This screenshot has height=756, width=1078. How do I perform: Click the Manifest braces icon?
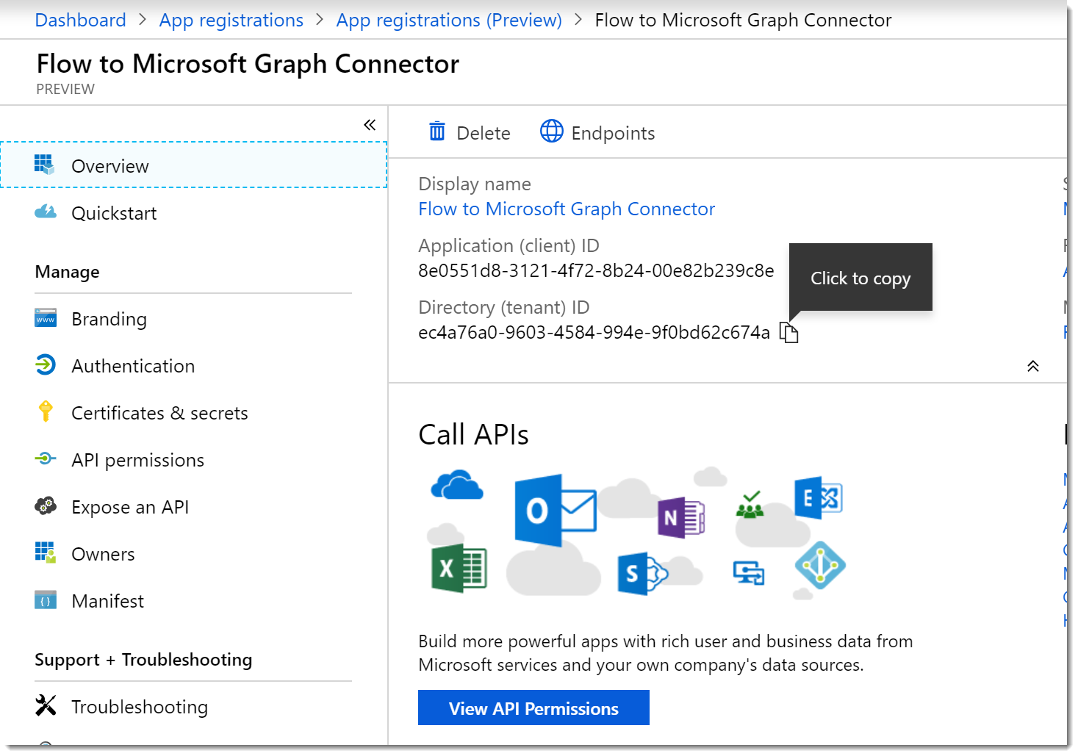[x=46, y=600]
